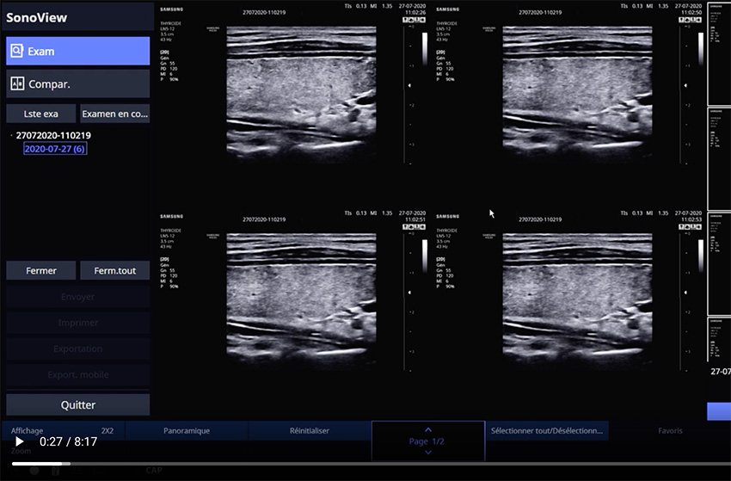Click the split-view icon on Compar. button

[17, 83]
